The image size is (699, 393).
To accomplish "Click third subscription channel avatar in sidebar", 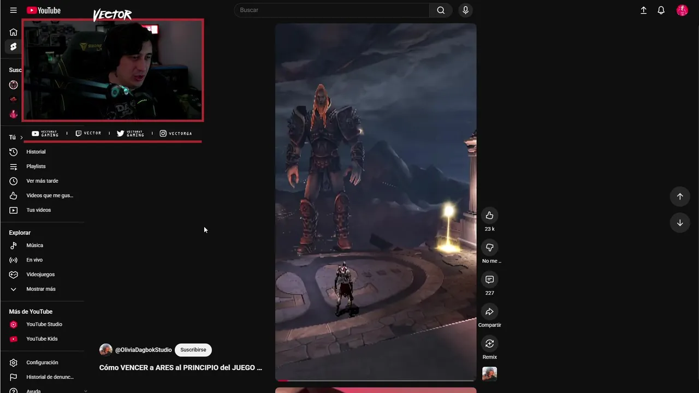I will pyautogui.click(x=14, y=114).
